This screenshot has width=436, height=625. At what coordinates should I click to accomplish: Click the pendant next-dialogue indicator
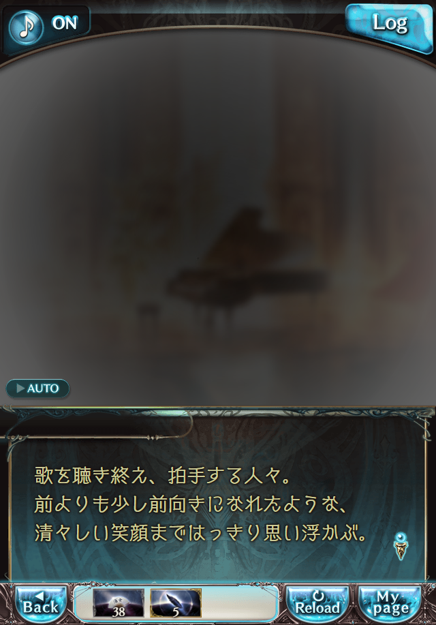[x=401, y=546]
